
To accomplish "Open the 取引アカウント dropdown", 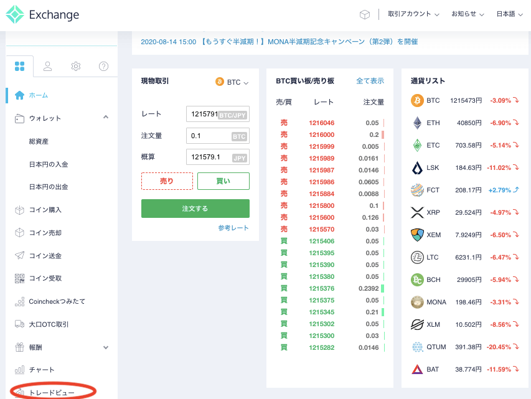I will (413, 14).
